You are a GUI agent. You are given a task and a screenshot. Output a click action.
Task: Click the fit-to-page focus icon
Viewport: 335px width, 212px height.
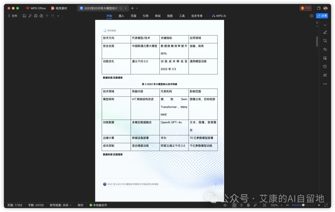click(265, 205)
